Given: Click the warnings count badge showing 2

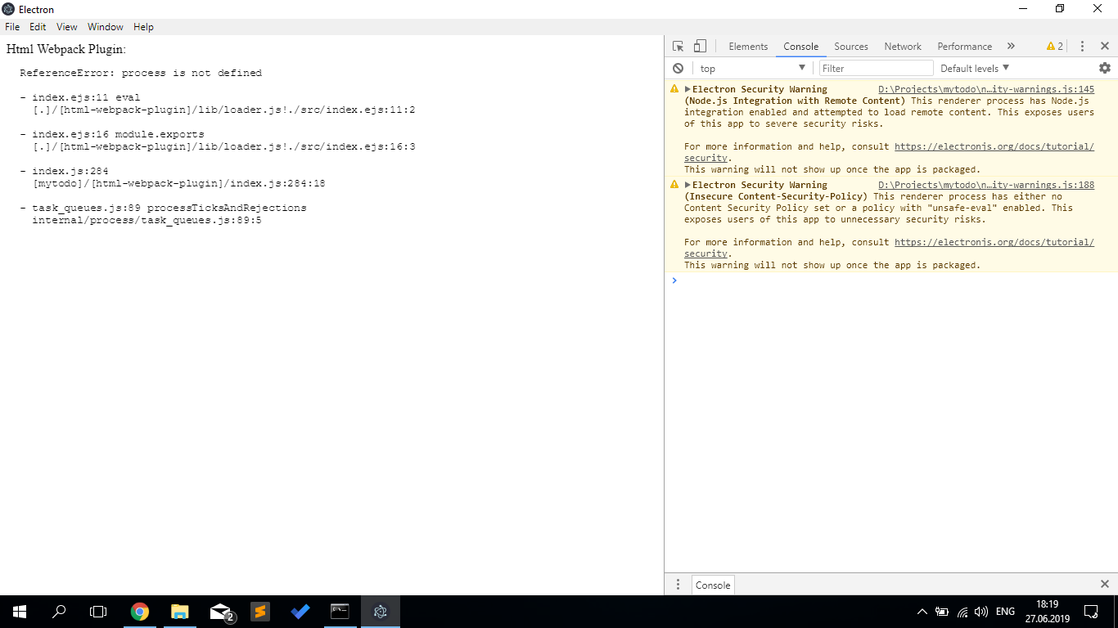Looking at the screenshot, I should (x=1055, y=47).
